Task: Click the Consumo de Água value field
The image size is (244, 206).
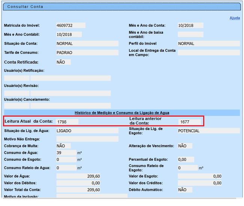Action: coord(66,153)
